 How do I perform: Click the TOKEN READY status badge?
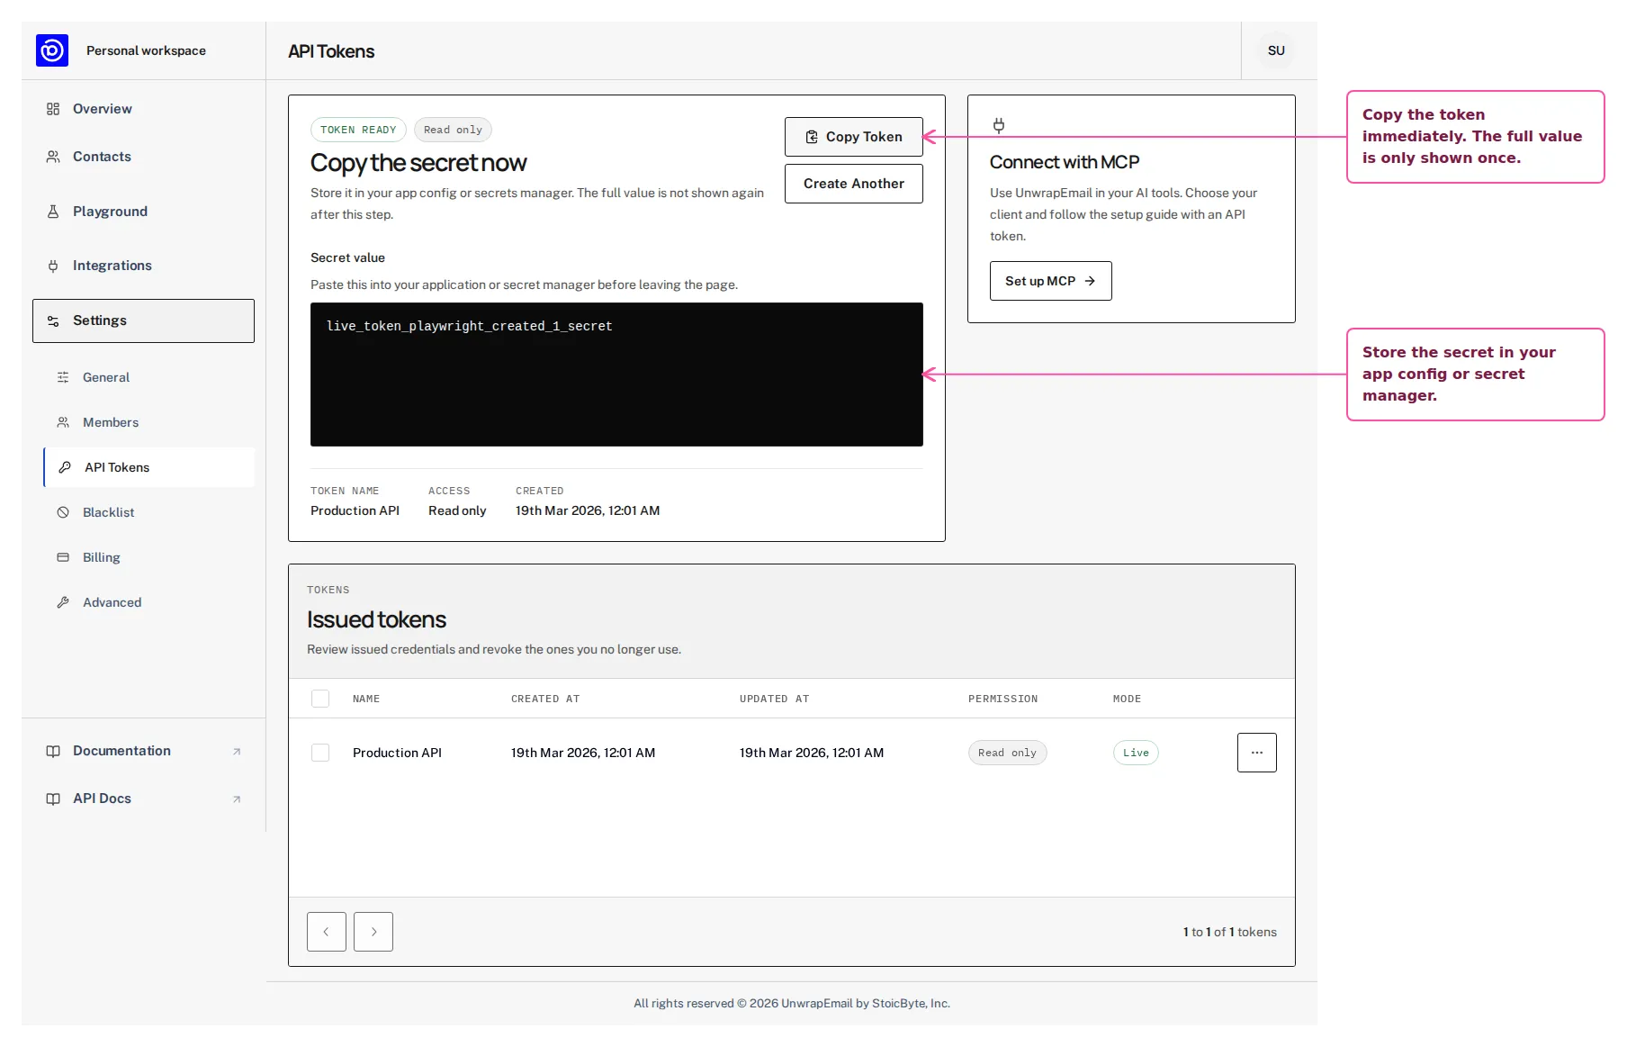pos(358,130)
